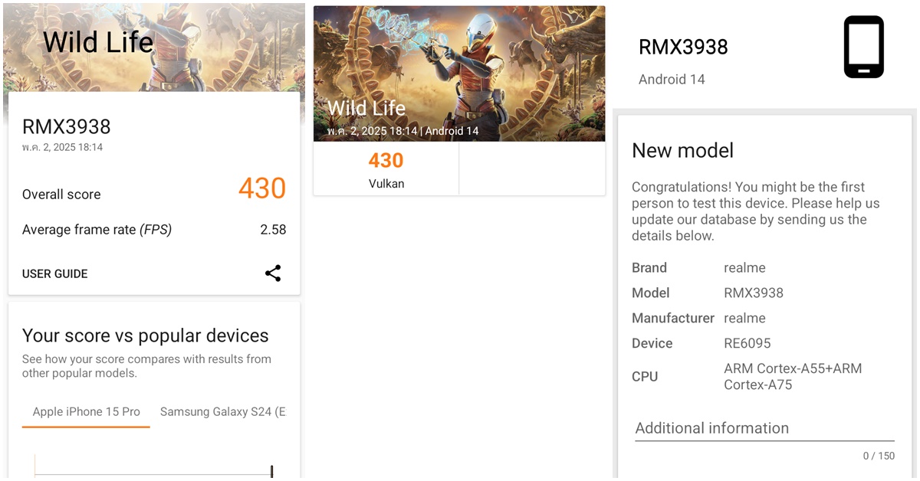Image resolution: width=920 pixels, height=481 pixels.
Task: Click the Brand realme row
Action: coord(764,268)
